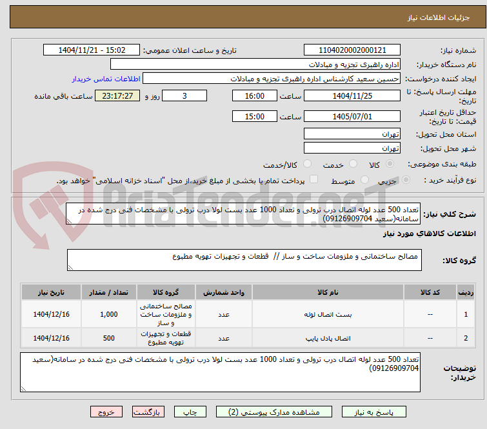Viewport: 487px width, 429px height.
Task: Click the group cell مصالح ساختمانی و ملزومات
Action: coord(166,314)
